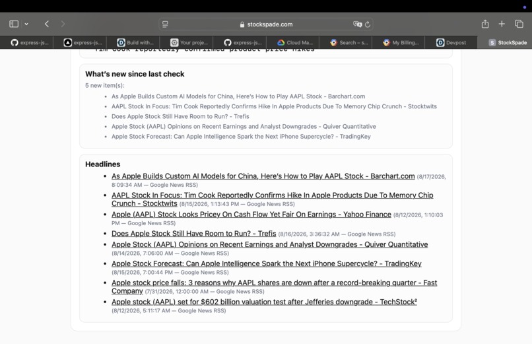Screen dimensions: 532x344
Task: Open the Yahoo Finance Stock Looks Pricey link
Action: point(251,215)
